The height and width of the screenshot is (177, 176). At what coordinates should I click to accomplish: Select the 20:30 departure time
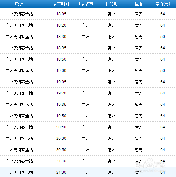point(61,138)
